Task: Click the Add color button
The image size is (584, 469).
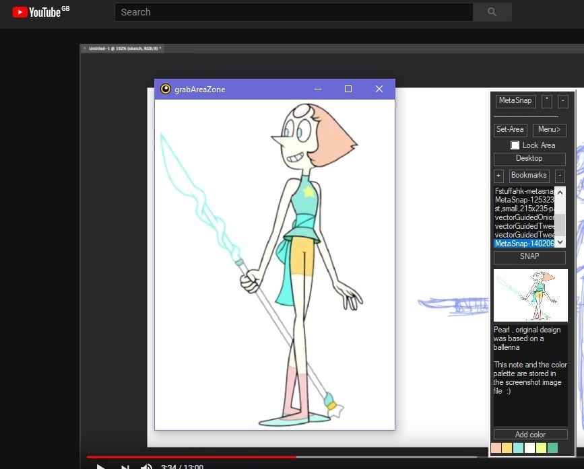Action: [530, 435]
